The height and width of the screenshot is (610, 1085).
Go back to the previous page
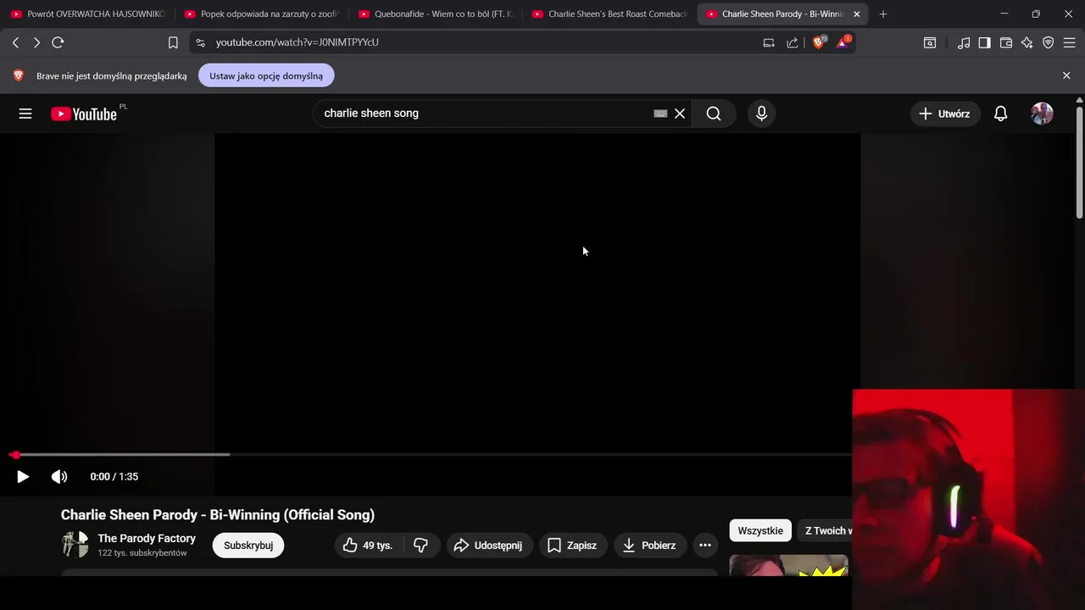coord(15,42)
